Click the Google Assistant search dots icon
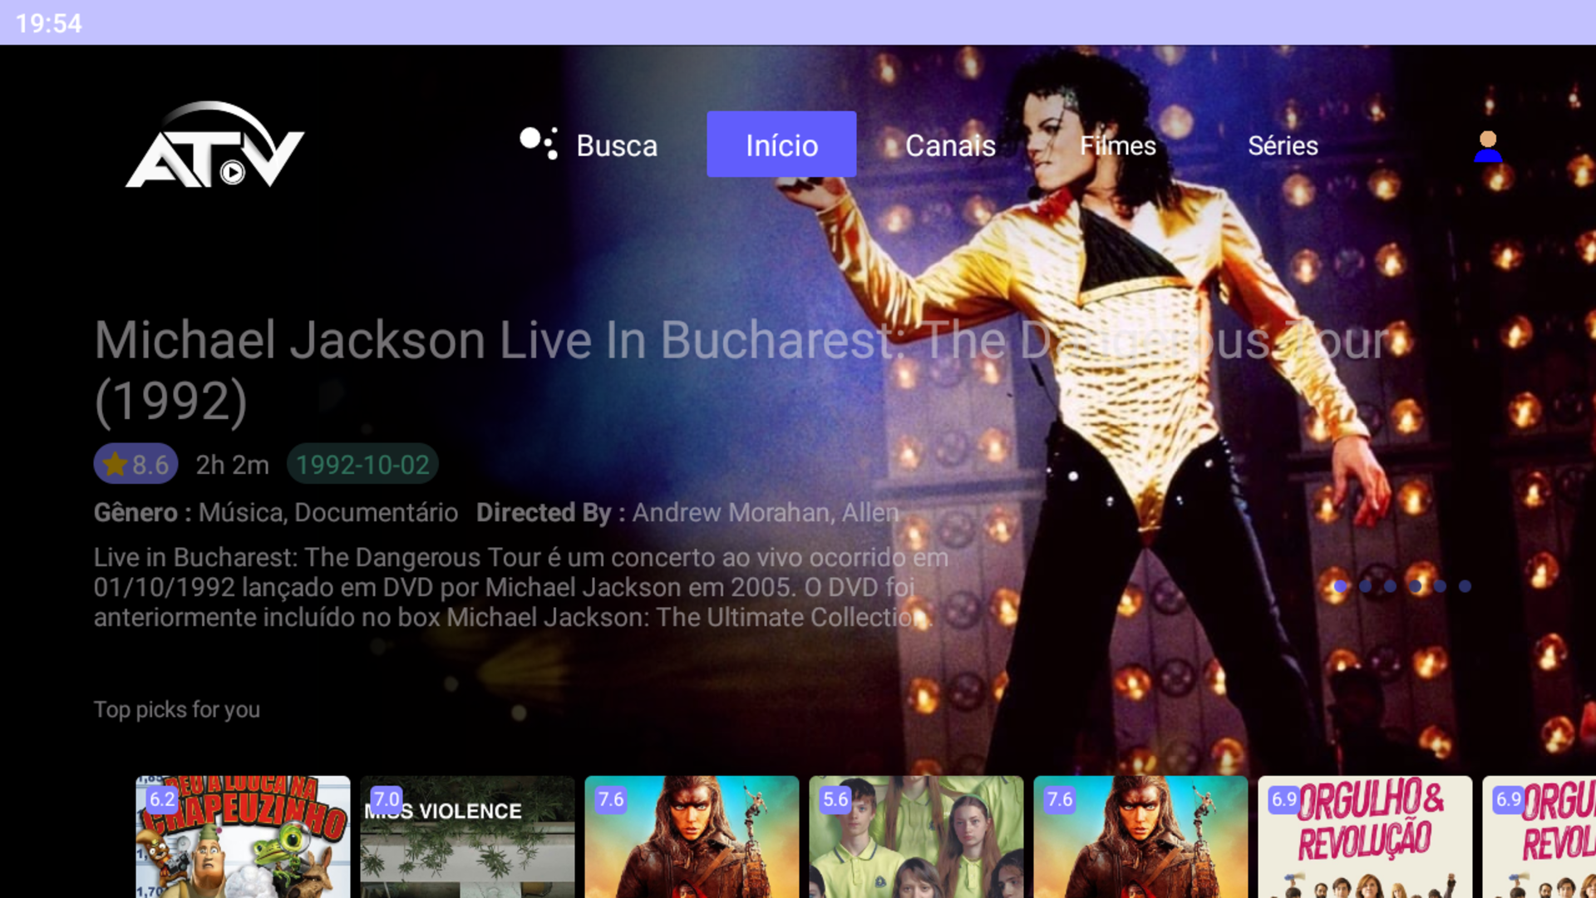 [x=539, y=143]
